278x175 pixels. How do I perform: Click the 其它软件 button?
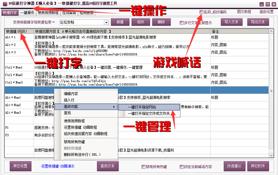[x=258, y=166]
